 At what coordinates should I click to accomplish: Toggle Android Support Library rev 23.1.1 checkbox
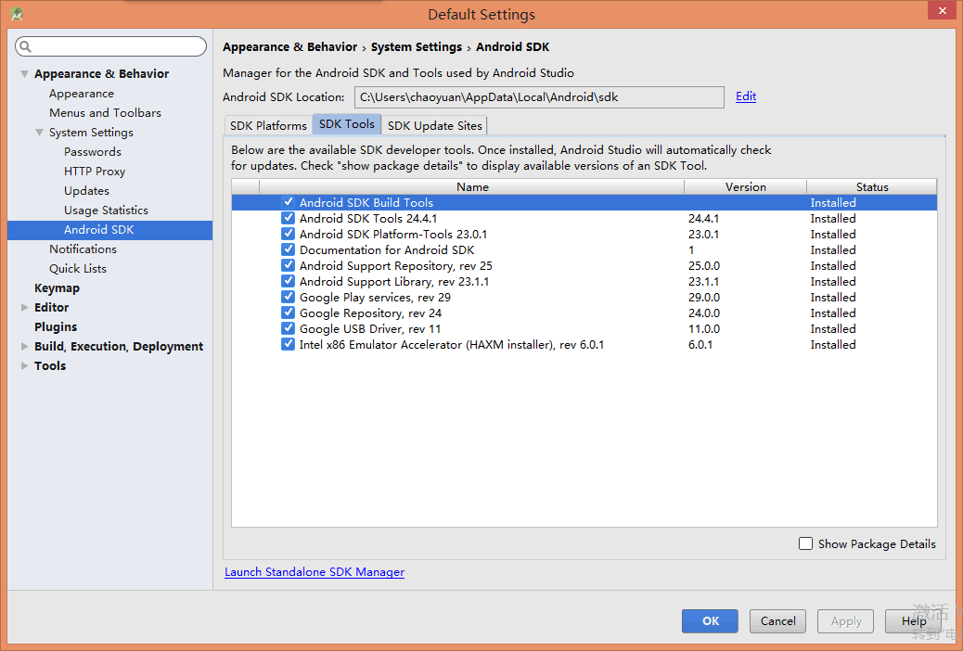pos(288,281)
